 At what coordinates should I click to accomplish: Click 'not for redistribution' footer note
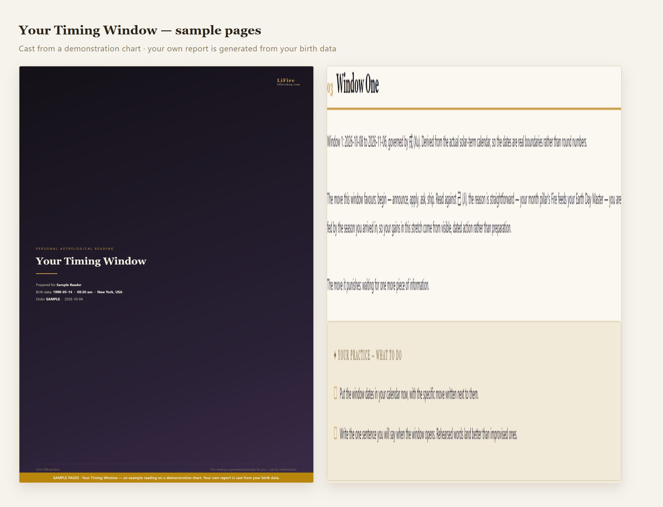click(254, 469)
